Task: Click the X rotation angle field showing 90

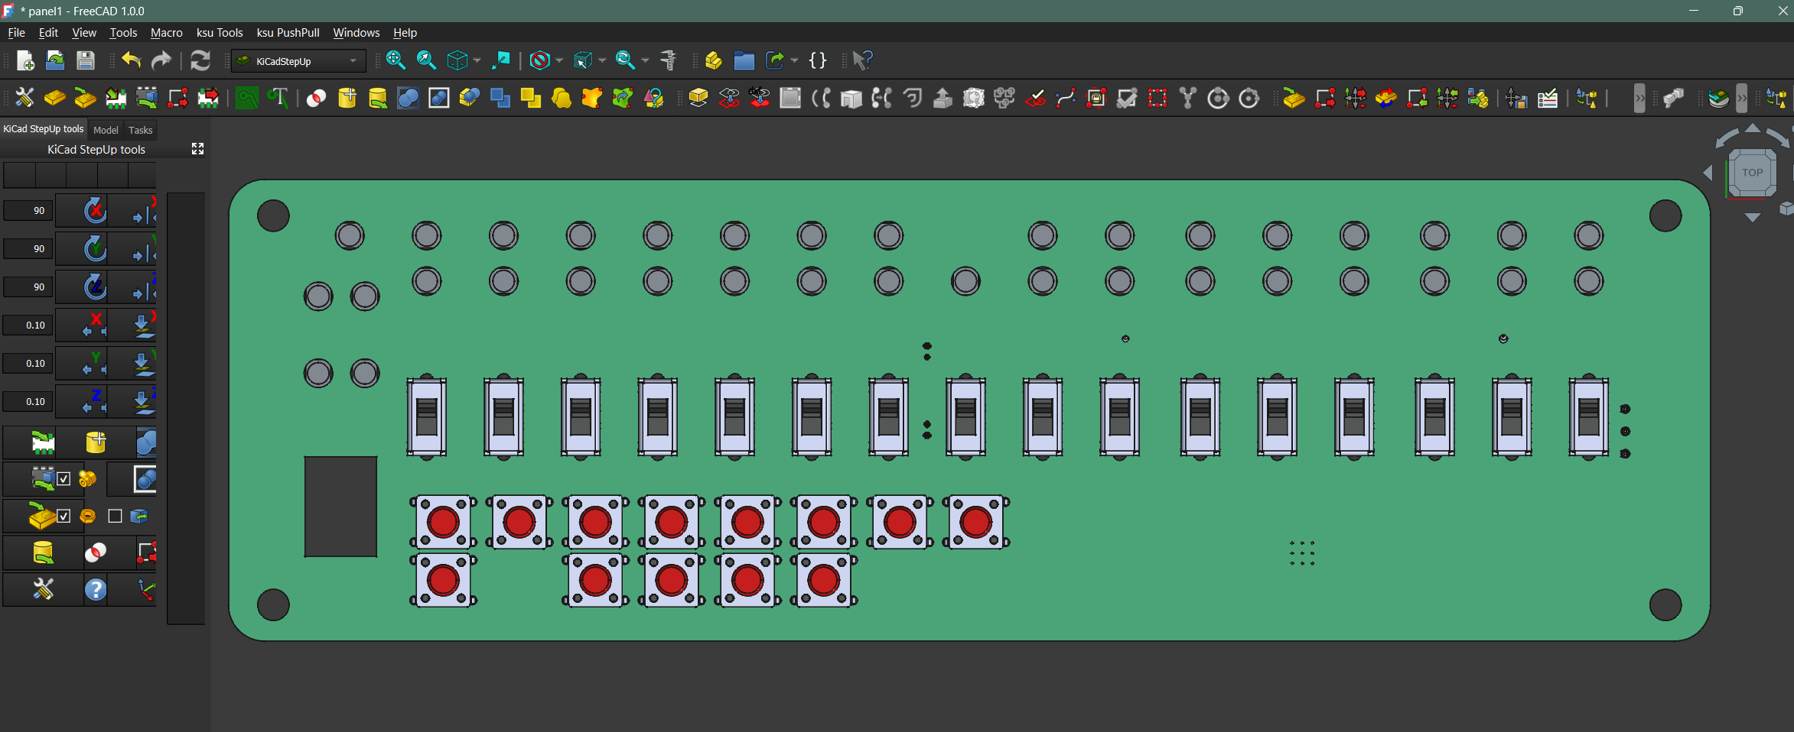Action: [28, 210]
